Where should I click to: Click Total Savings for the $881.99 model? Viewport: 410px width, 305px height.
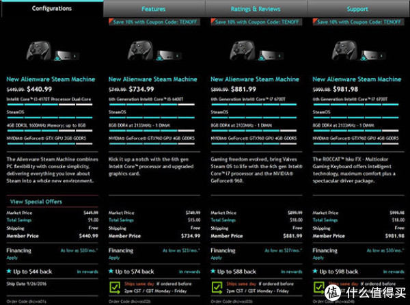223,220
